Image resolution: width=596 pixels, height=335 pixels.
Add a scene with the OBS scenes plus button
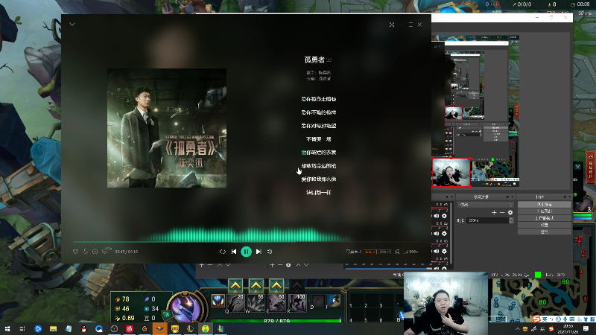201,265
